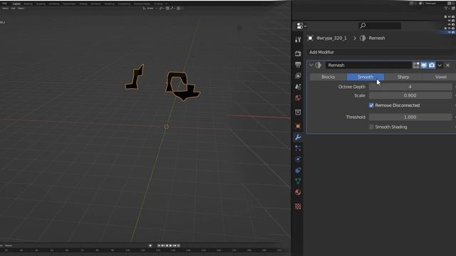
Task: Switch to the Layout workspace tab
Action: coord(16,4)
